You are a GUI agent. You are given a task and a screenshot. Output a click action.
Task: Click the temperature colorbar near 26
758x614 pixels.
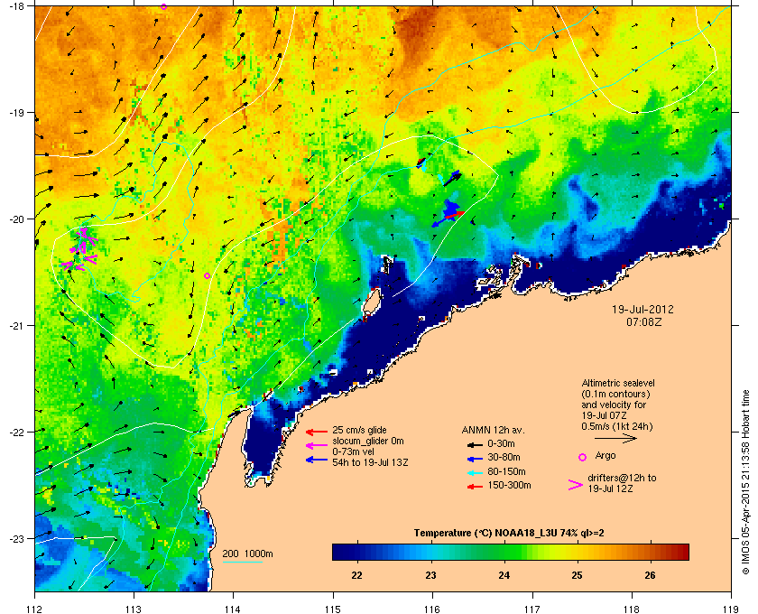[x=652, y=552]
